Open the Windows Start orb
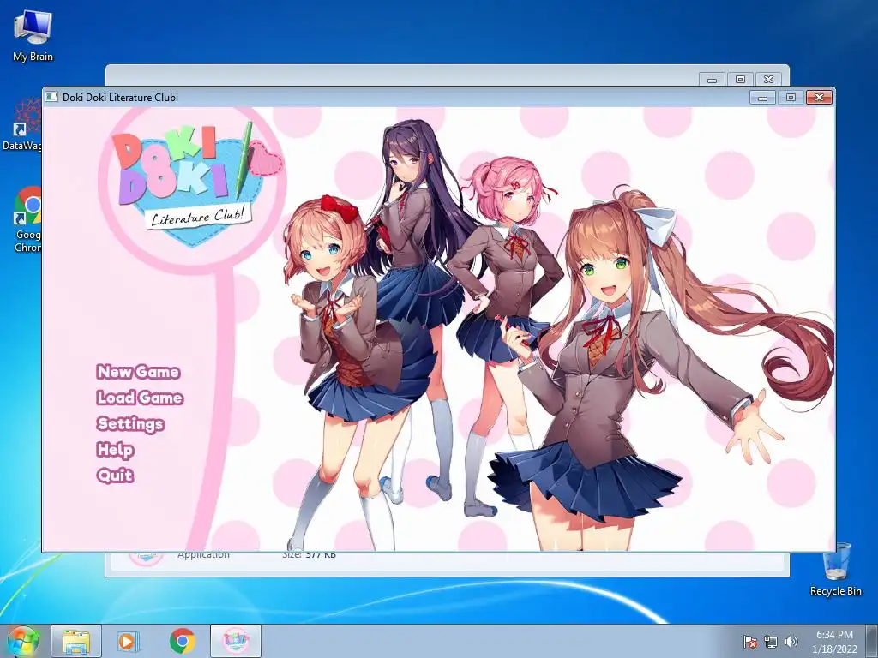 [22, 641]
